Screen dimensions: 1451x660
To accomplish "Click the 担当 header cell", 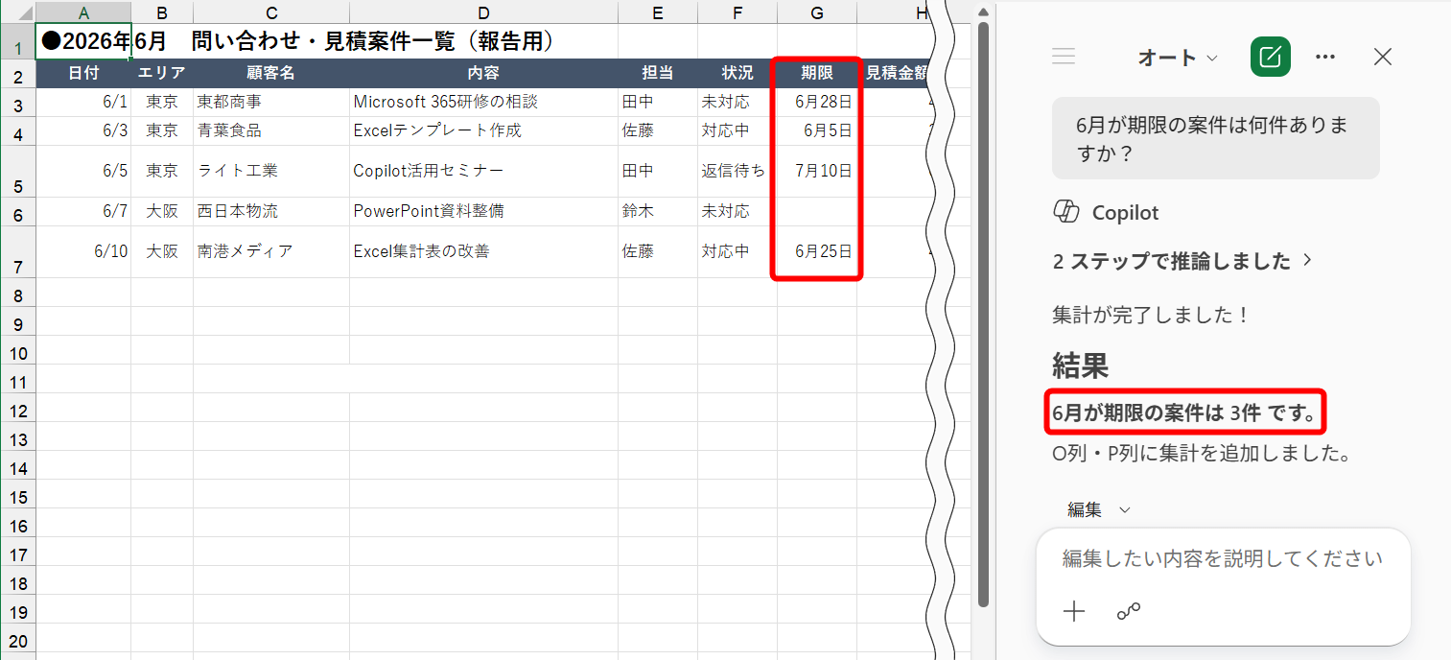I will tap(657, 73).
